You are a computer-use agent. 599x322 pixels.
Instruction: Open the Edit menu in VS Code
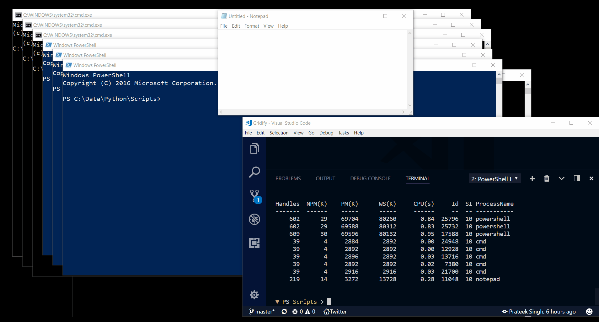click(x=260, y=133)
